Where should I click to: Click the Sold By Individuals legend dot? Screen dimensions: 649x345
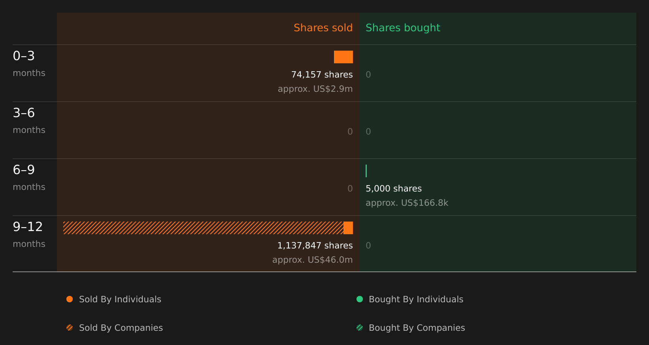coord(70,299)
